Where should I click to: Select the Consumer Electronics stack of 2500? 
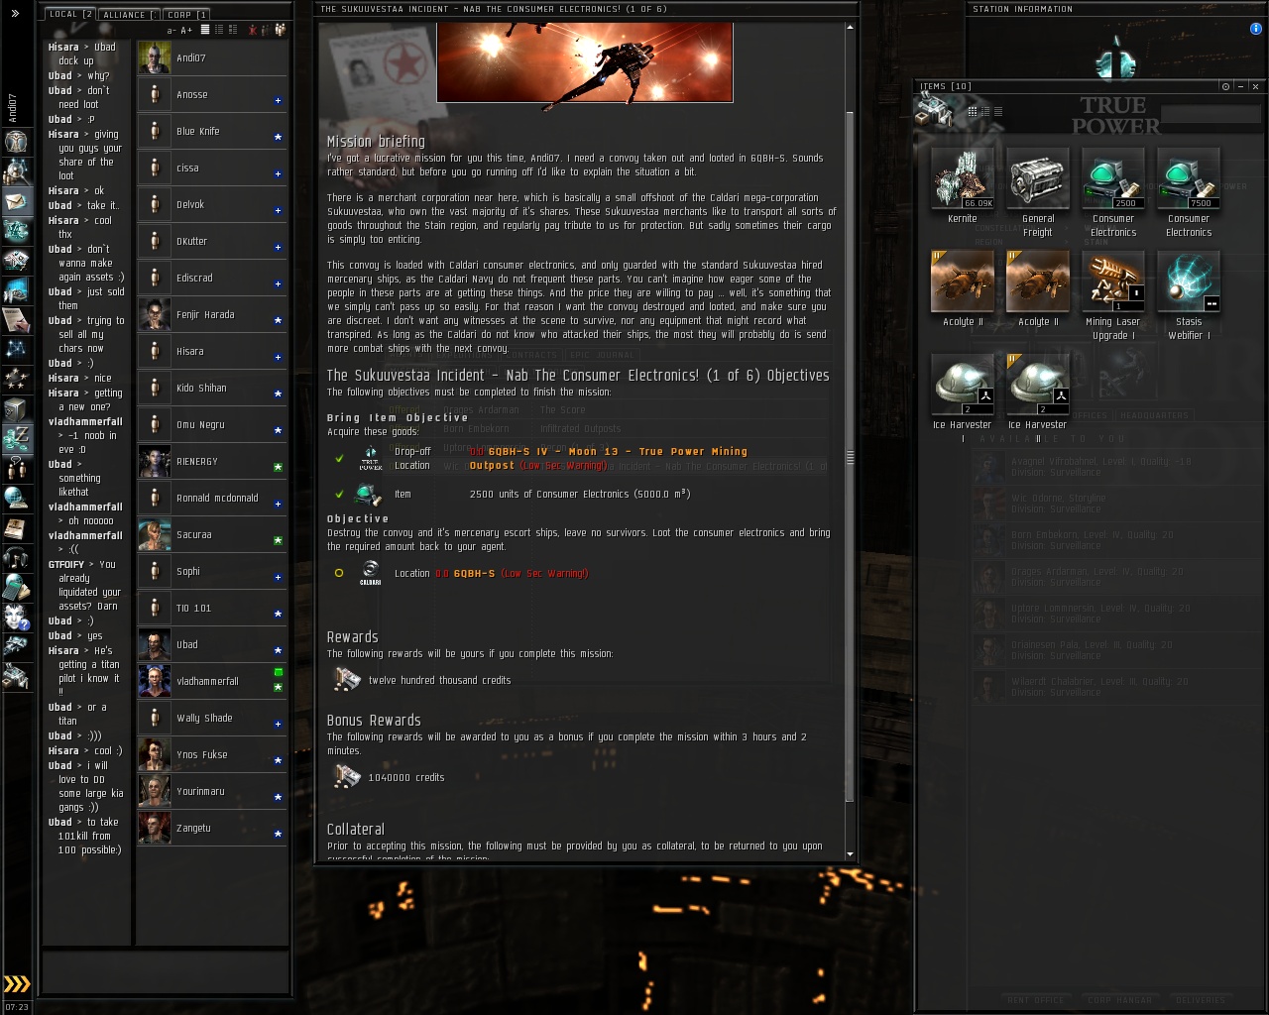tap(1113, 178)
